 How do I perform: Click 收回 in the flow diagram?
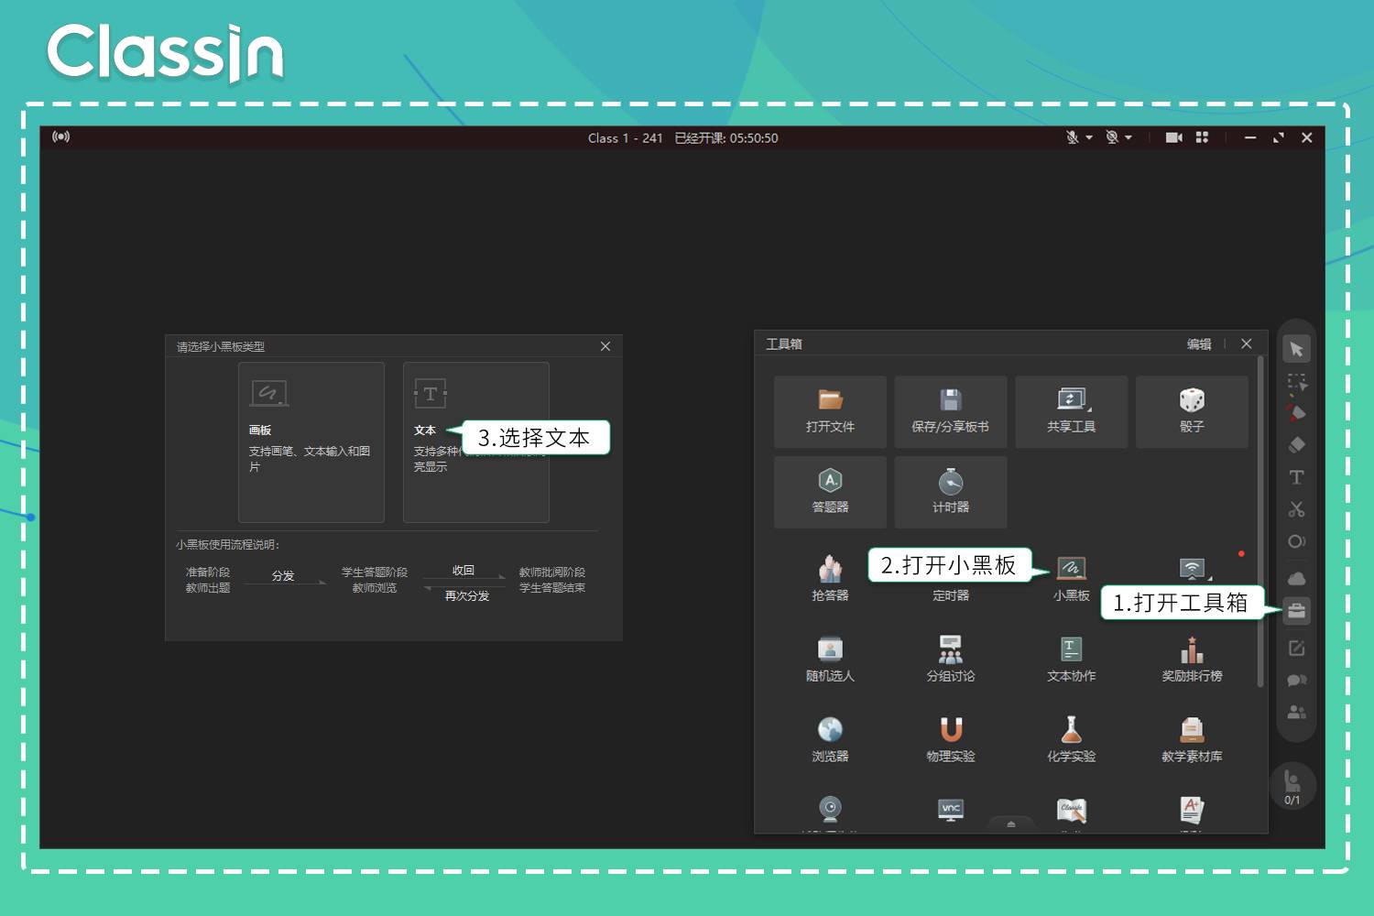(463, 570)
